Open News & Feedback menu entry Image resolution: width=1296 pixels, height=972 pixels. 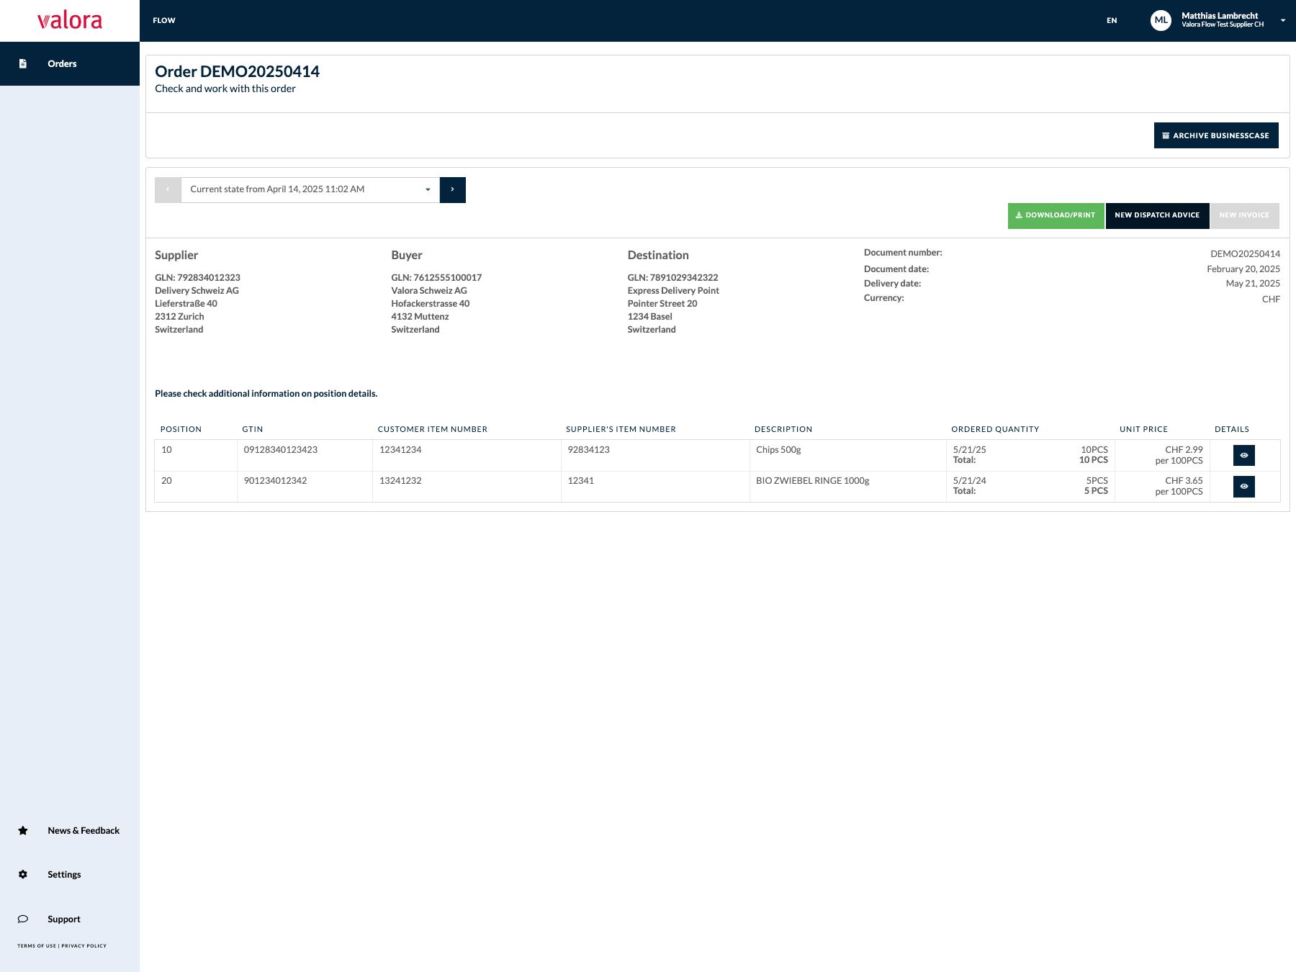point(84,830)
